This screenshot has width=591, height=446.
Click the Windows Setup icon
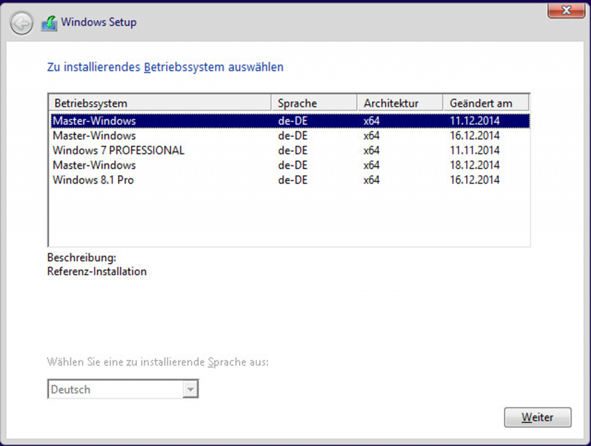tap(50, 23)
